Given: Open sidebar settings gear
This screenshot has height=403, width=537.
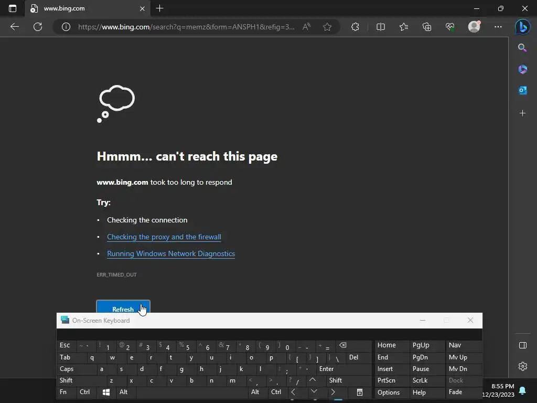Looking at the screenshot, I should coord(523,366).
